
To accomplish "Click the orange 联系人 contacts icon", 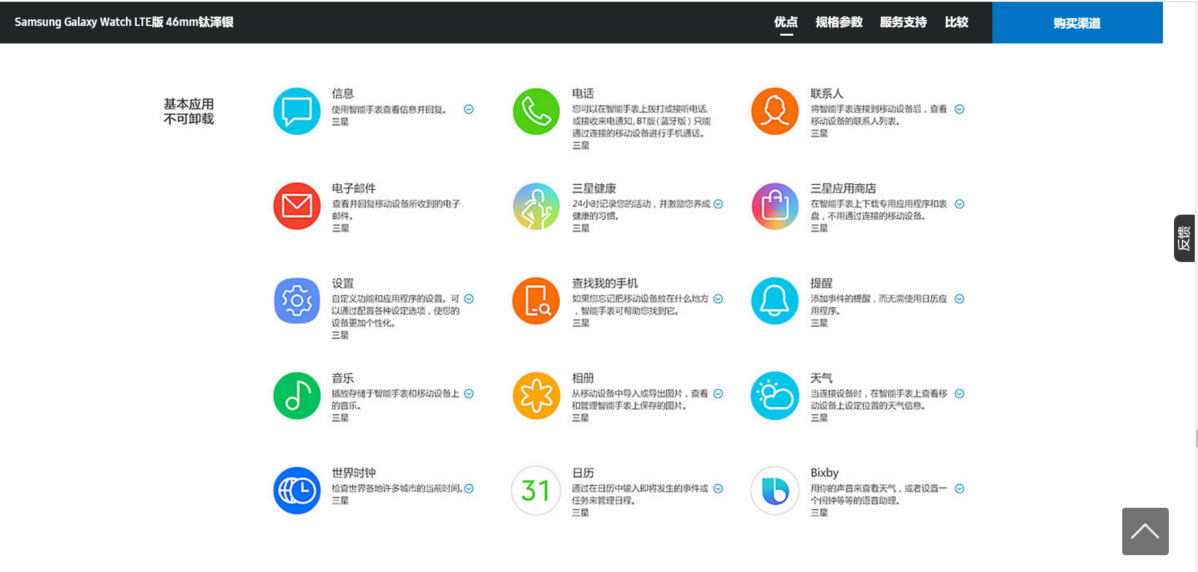I will point(775,111).
